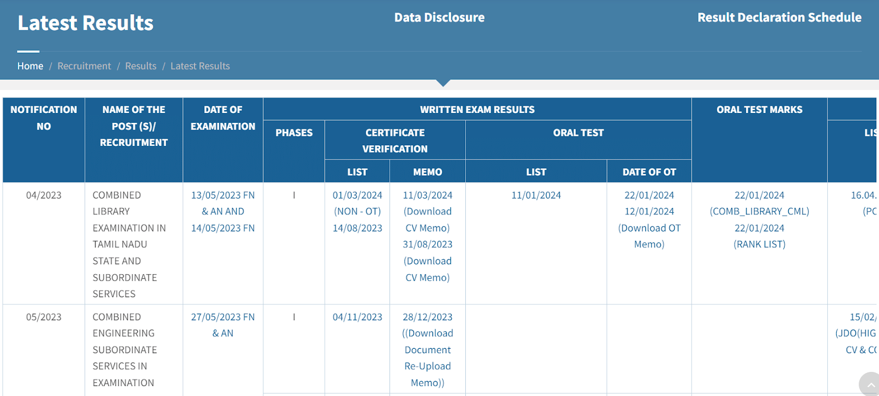The width and height of the screenshot is (879, 396).
Task: Click the WRITTEN EXAM RESULTS header
Action: coord(477,110)
